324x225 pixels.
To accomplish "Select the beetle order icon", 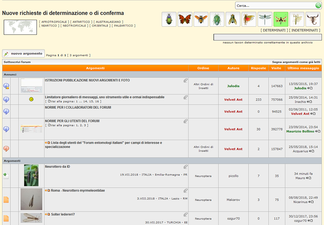I will (x=169, y=19).
